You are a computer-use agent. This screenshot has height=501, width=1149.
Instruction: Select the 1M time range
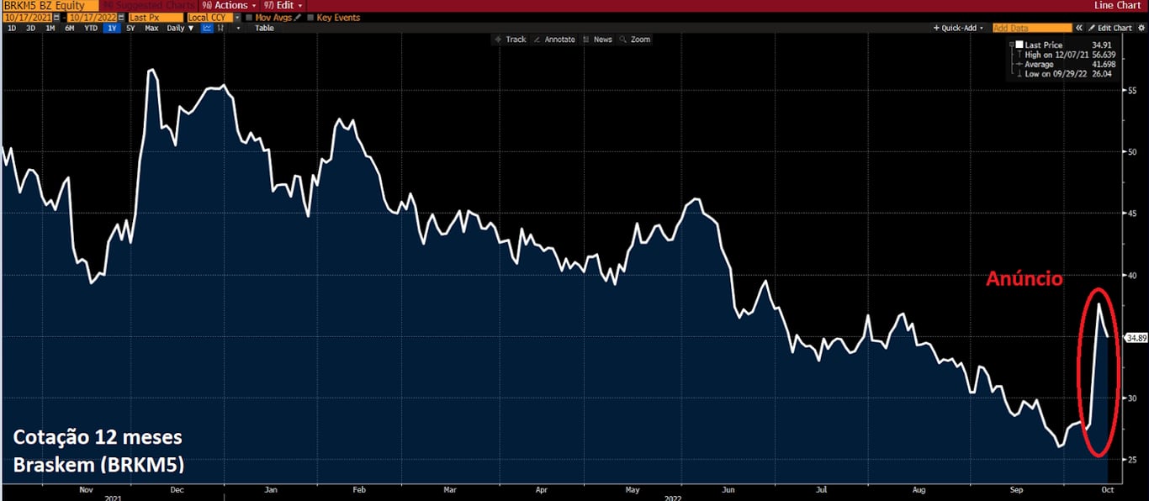[x=50, y=28]
